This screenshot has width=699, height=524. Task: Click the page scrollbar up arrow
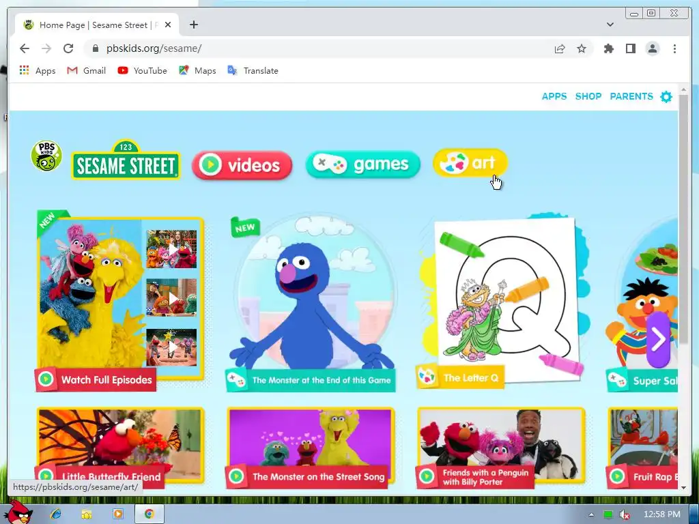683,91
